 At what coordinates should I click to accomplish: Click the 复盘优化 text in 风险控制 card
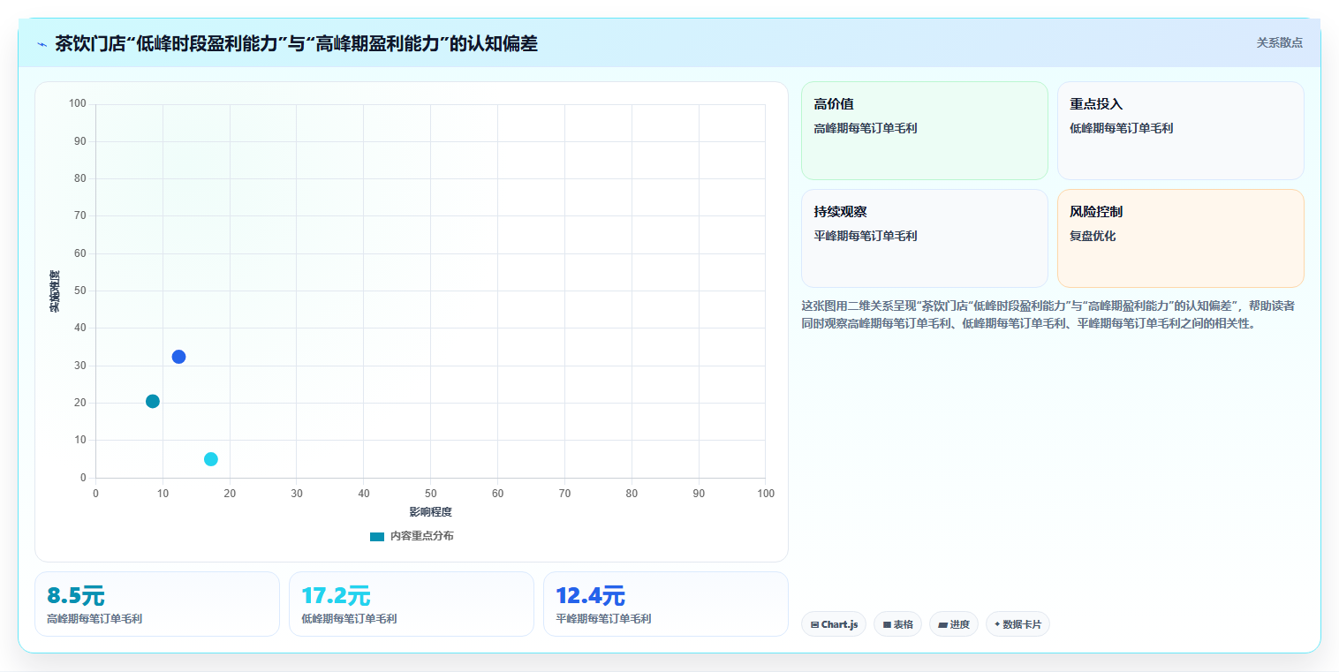tap(1093, 236)
